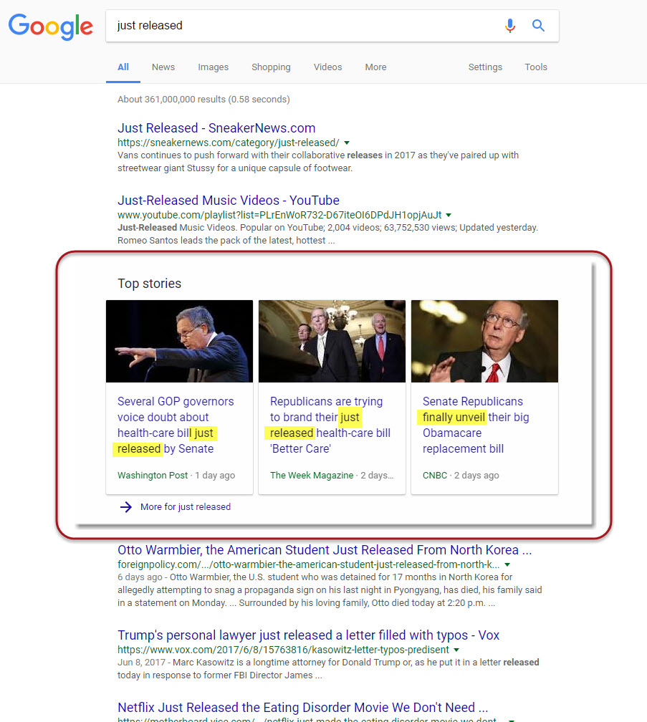
Task: Open the Videos tab
Action: pos(328,67)
